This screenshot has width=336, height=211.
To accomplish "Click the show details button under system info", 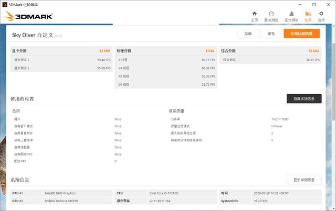I will (304, 180).
